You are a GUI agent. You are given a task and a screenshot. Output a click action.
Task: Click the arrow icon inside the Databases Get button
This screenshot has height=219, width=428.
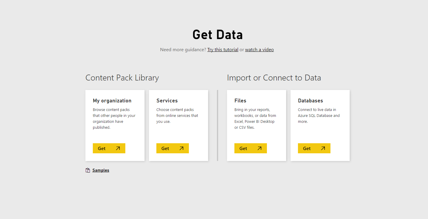(323, 148)
